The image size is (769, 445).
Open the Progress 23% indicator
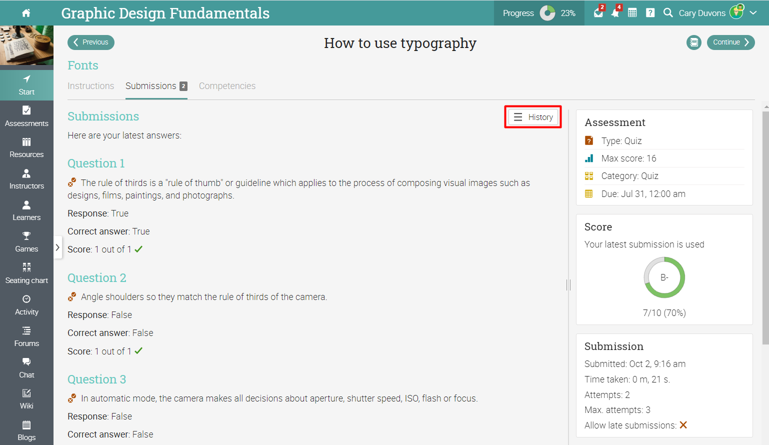click(x=539, y=13)
